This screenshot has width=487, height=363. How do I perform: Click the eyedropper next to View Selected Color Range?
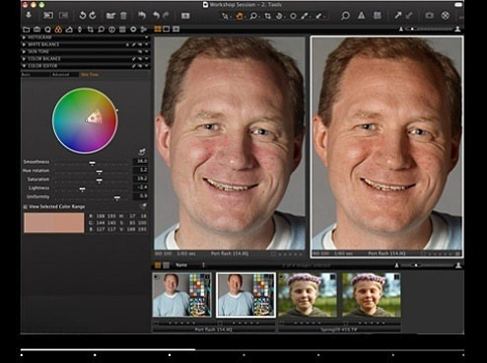tap(143, 206)
